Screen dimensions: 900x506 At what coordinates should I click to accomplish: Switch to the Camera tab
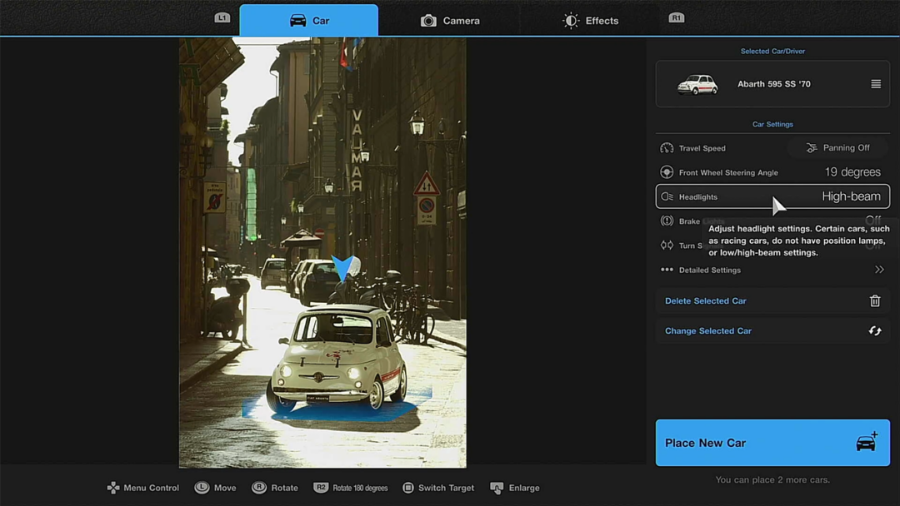(450, 21)
